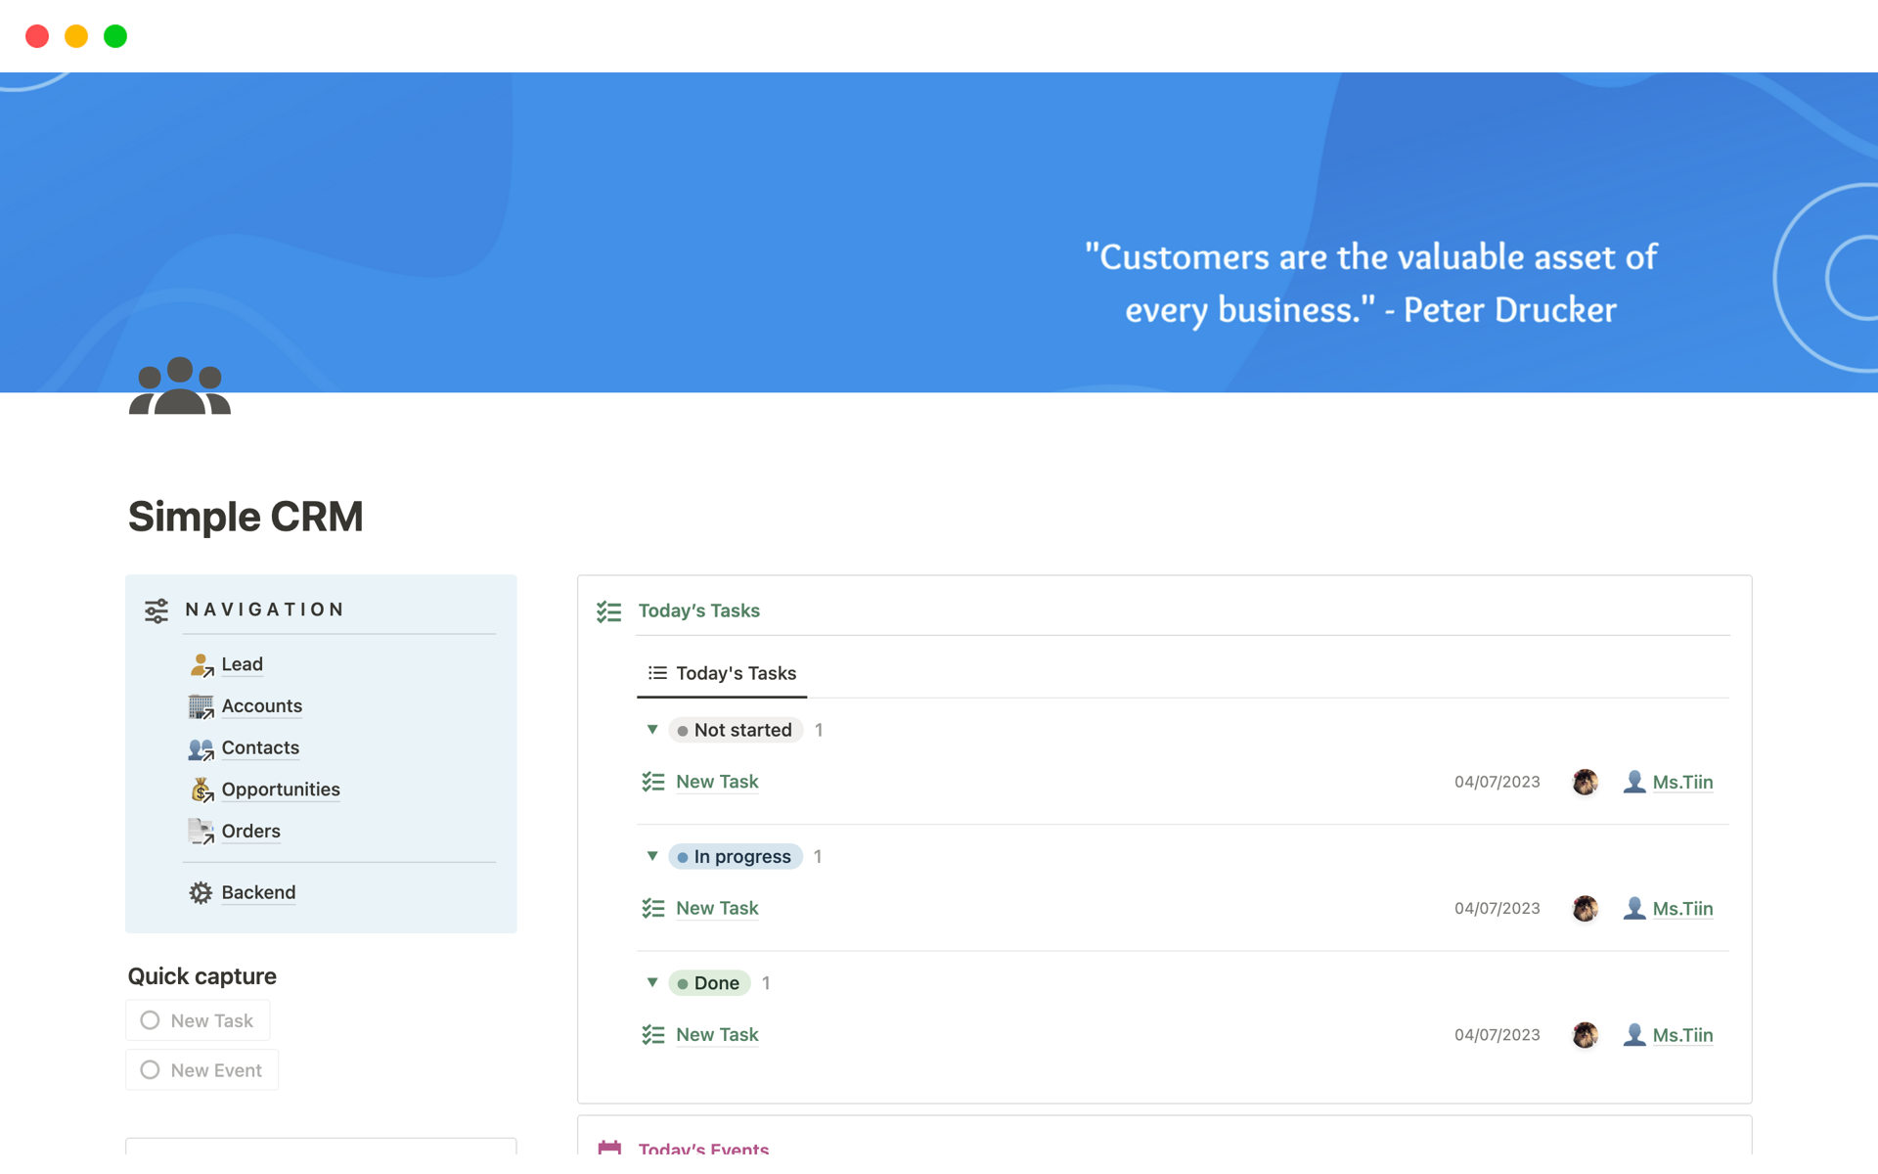Select the New Task quick capture circle
1878x1174 pixels.
click(x=150, y=1019)
